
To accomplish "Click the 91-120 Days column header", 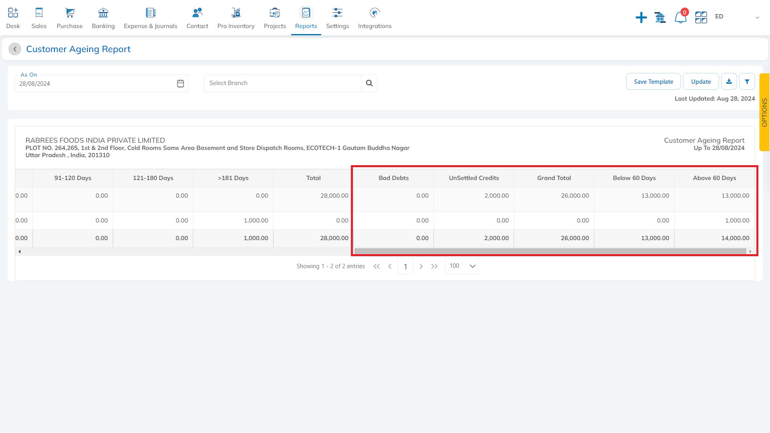I will click(x=73, y=178).
